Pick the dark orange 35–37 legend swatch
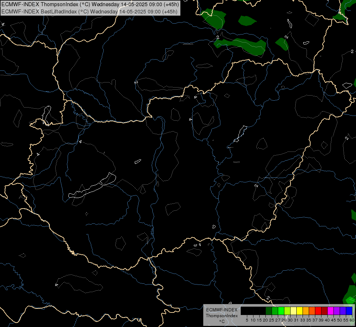 pyautogui.click(x=312, y=311)
